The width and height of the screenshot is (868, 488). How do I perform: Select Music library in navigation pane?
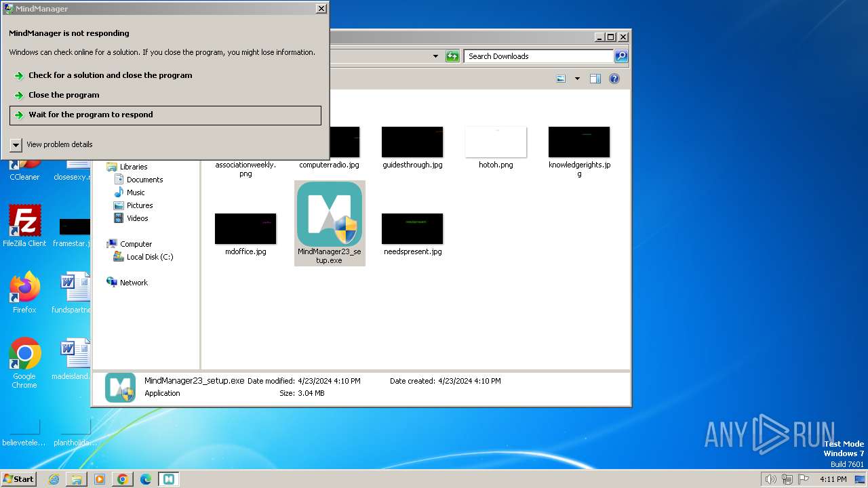point(130,192)
